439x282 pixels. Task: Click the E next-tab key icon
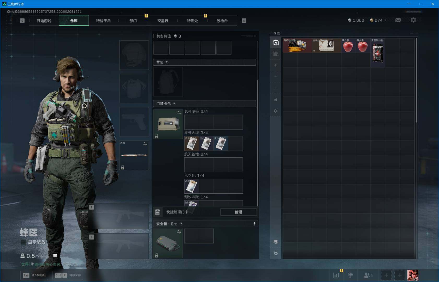coord(244,21)
